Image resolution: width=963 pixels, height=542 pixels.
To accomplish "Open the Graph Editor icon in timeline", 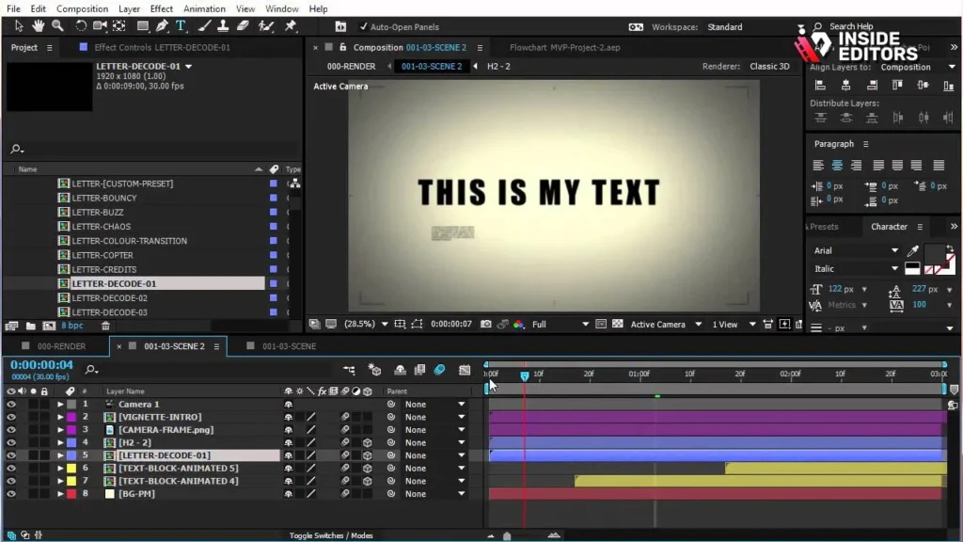I will point(465,369).
